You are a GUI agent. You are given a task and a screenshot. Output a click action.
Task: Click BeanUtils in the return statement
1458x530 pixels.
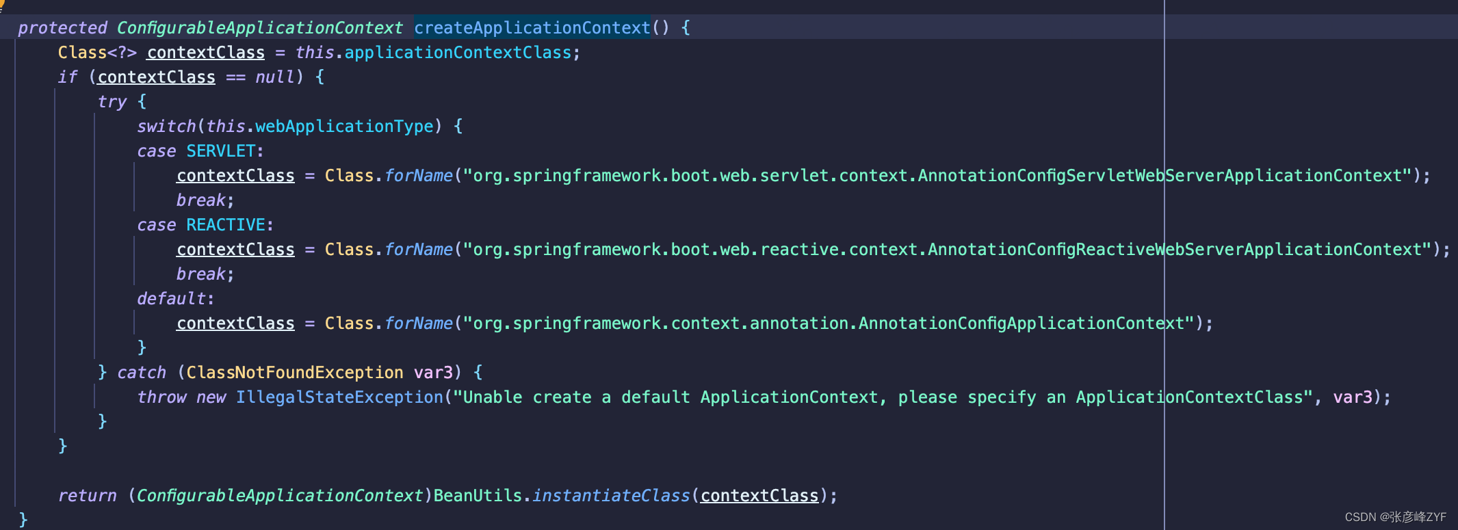[478, 496]
